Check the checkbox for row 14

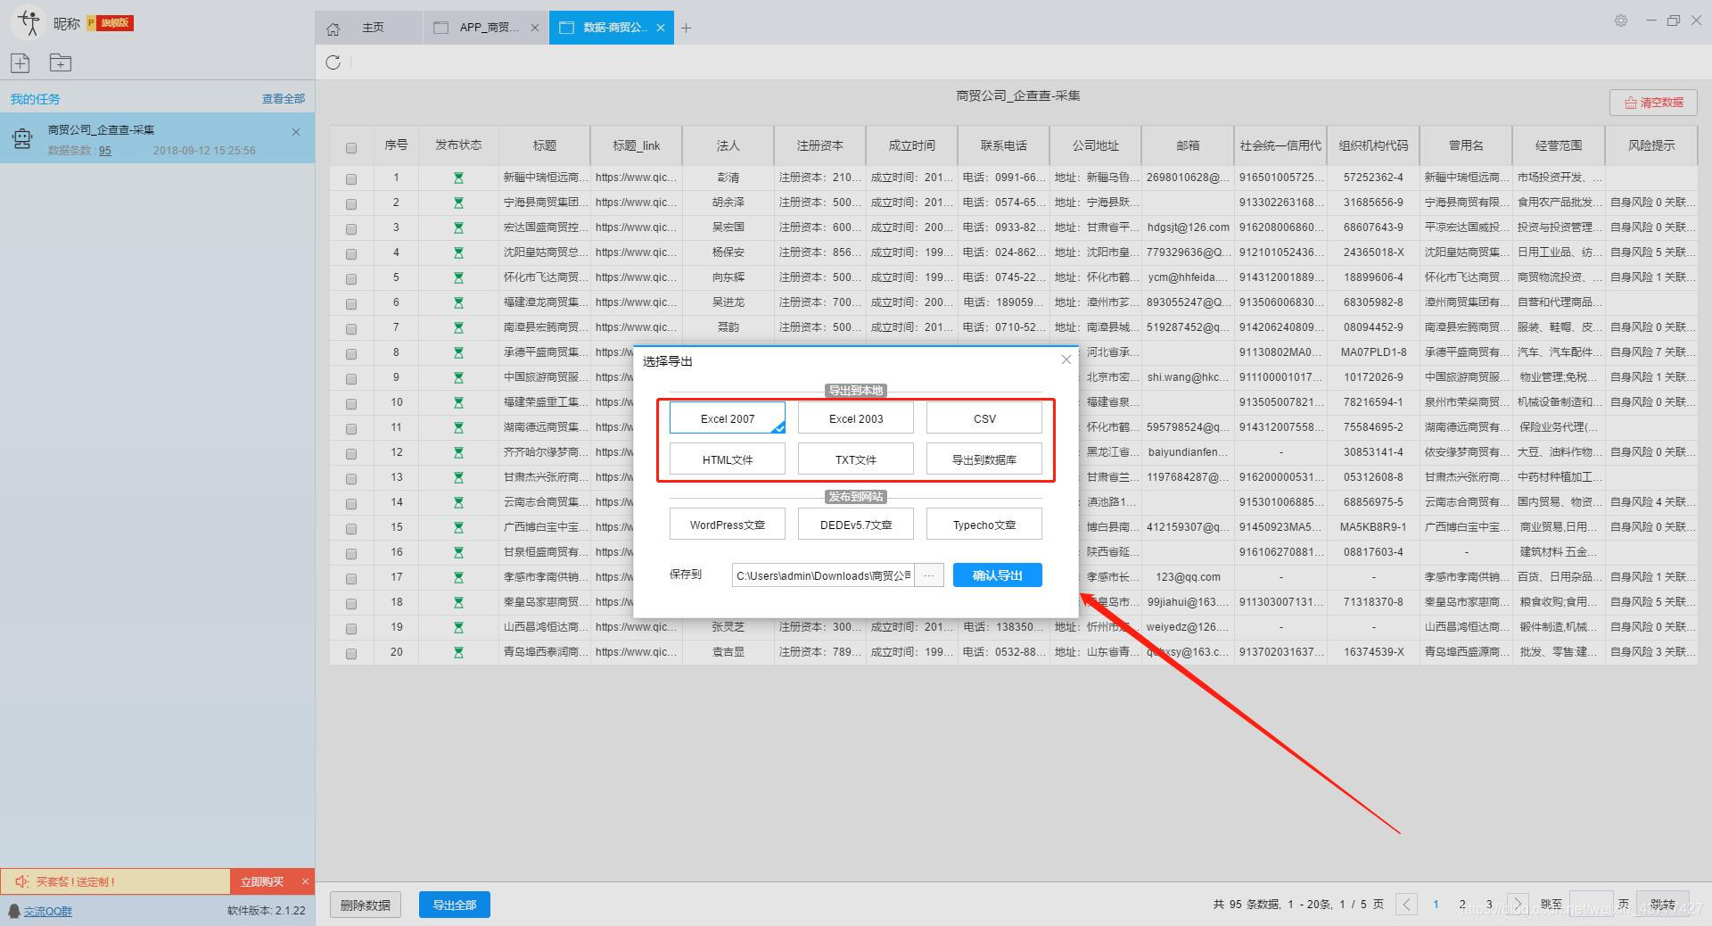351,504
